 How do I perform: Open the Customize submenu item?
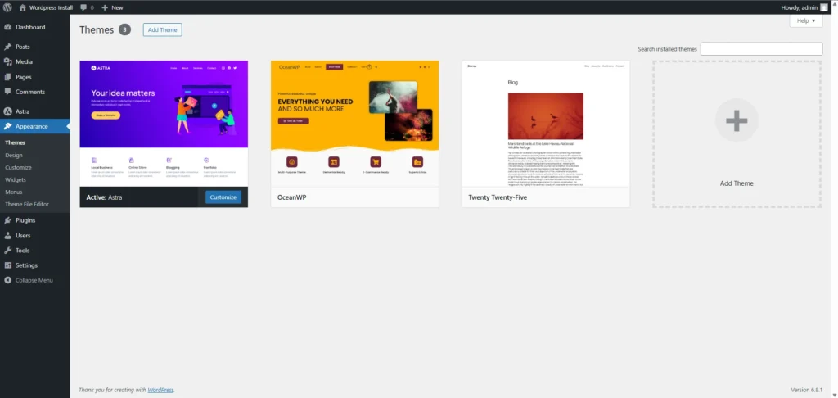18,167
